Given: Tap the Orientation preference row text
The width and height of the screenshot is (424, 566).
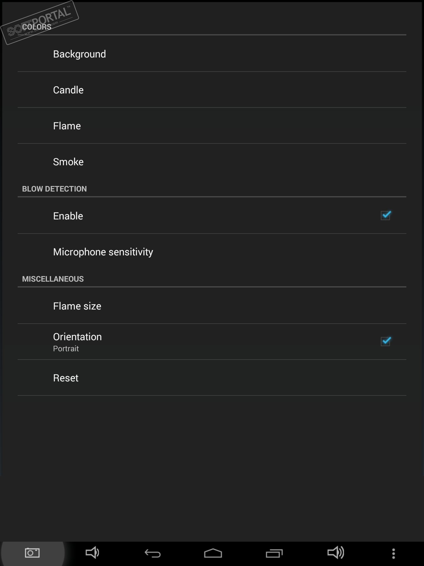Looking at the screenshot, I should coord(77,337).
